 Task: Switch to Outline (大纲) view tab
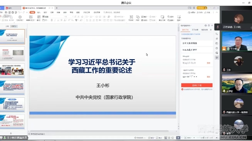7,26
